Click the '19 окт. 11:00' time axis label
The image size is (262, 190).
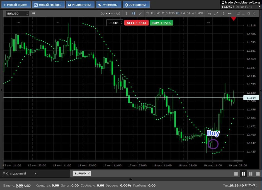[x=213, y=166]
